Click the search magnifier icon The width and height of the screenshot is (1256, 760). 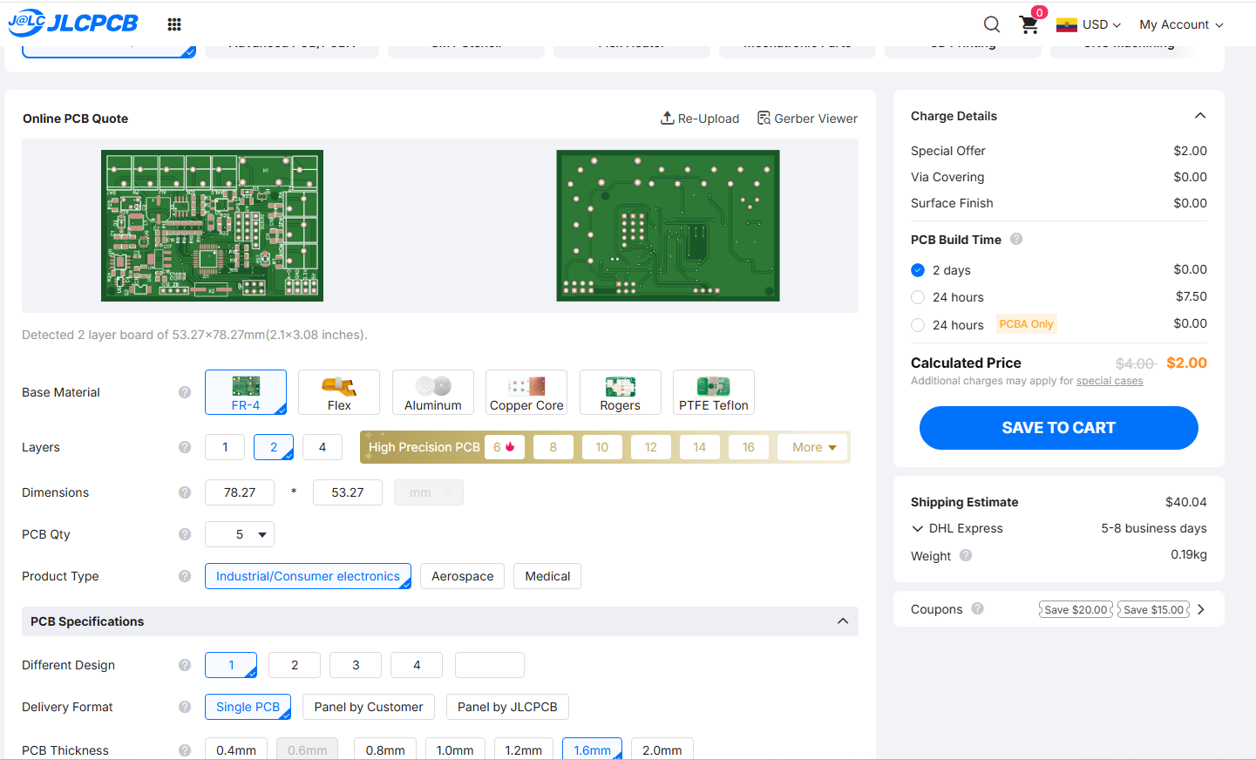(x=992, y=24)
